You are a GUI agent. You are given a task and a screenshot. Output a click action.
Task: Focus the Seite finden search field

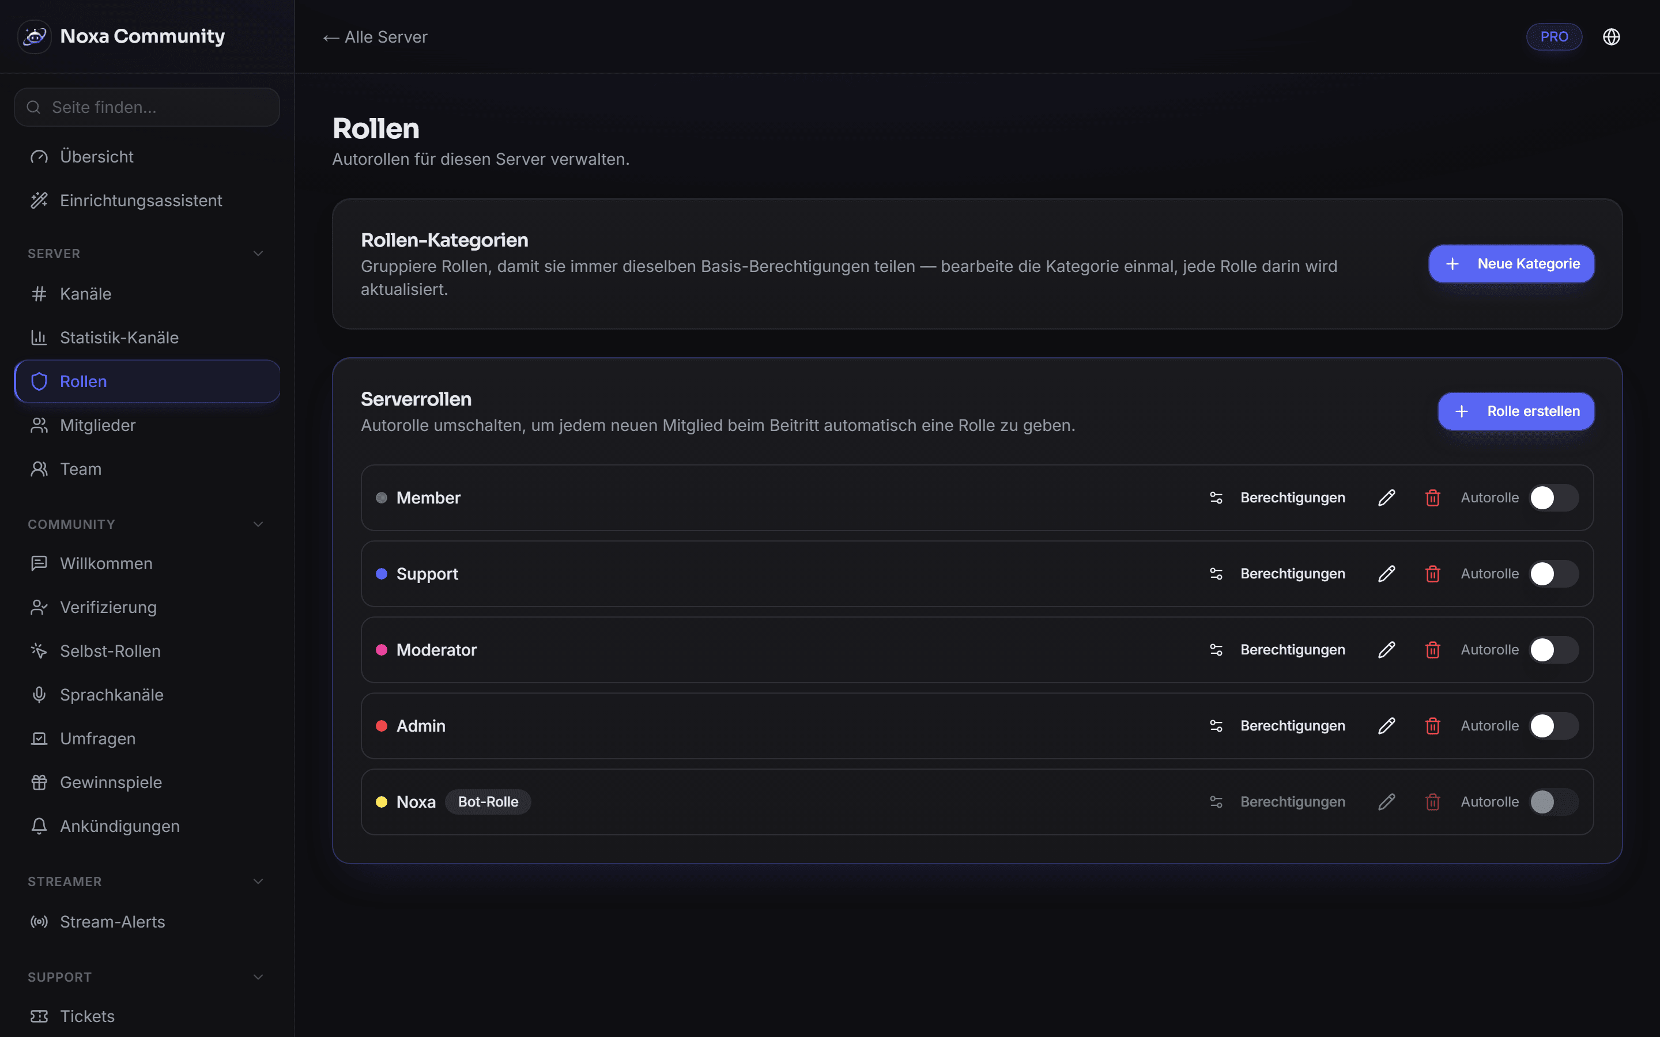click(147, 108)
